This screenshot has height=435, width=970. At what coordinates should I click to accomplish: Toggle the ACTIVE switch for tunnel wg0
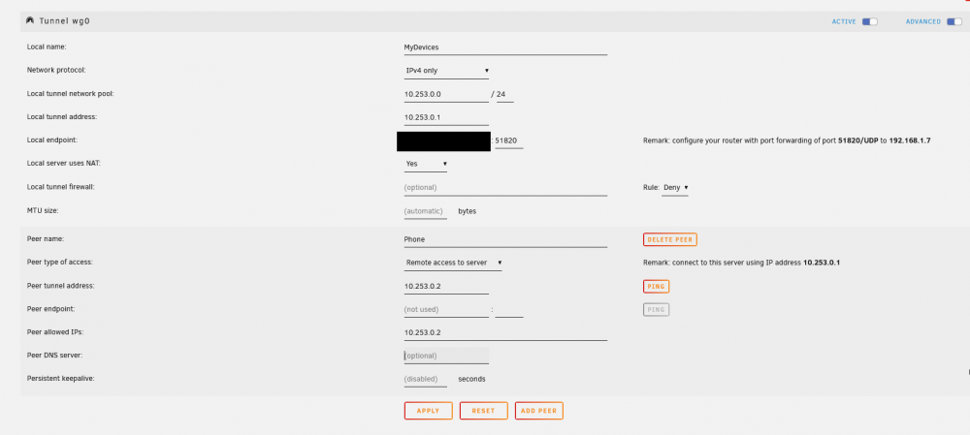[870, 21]
